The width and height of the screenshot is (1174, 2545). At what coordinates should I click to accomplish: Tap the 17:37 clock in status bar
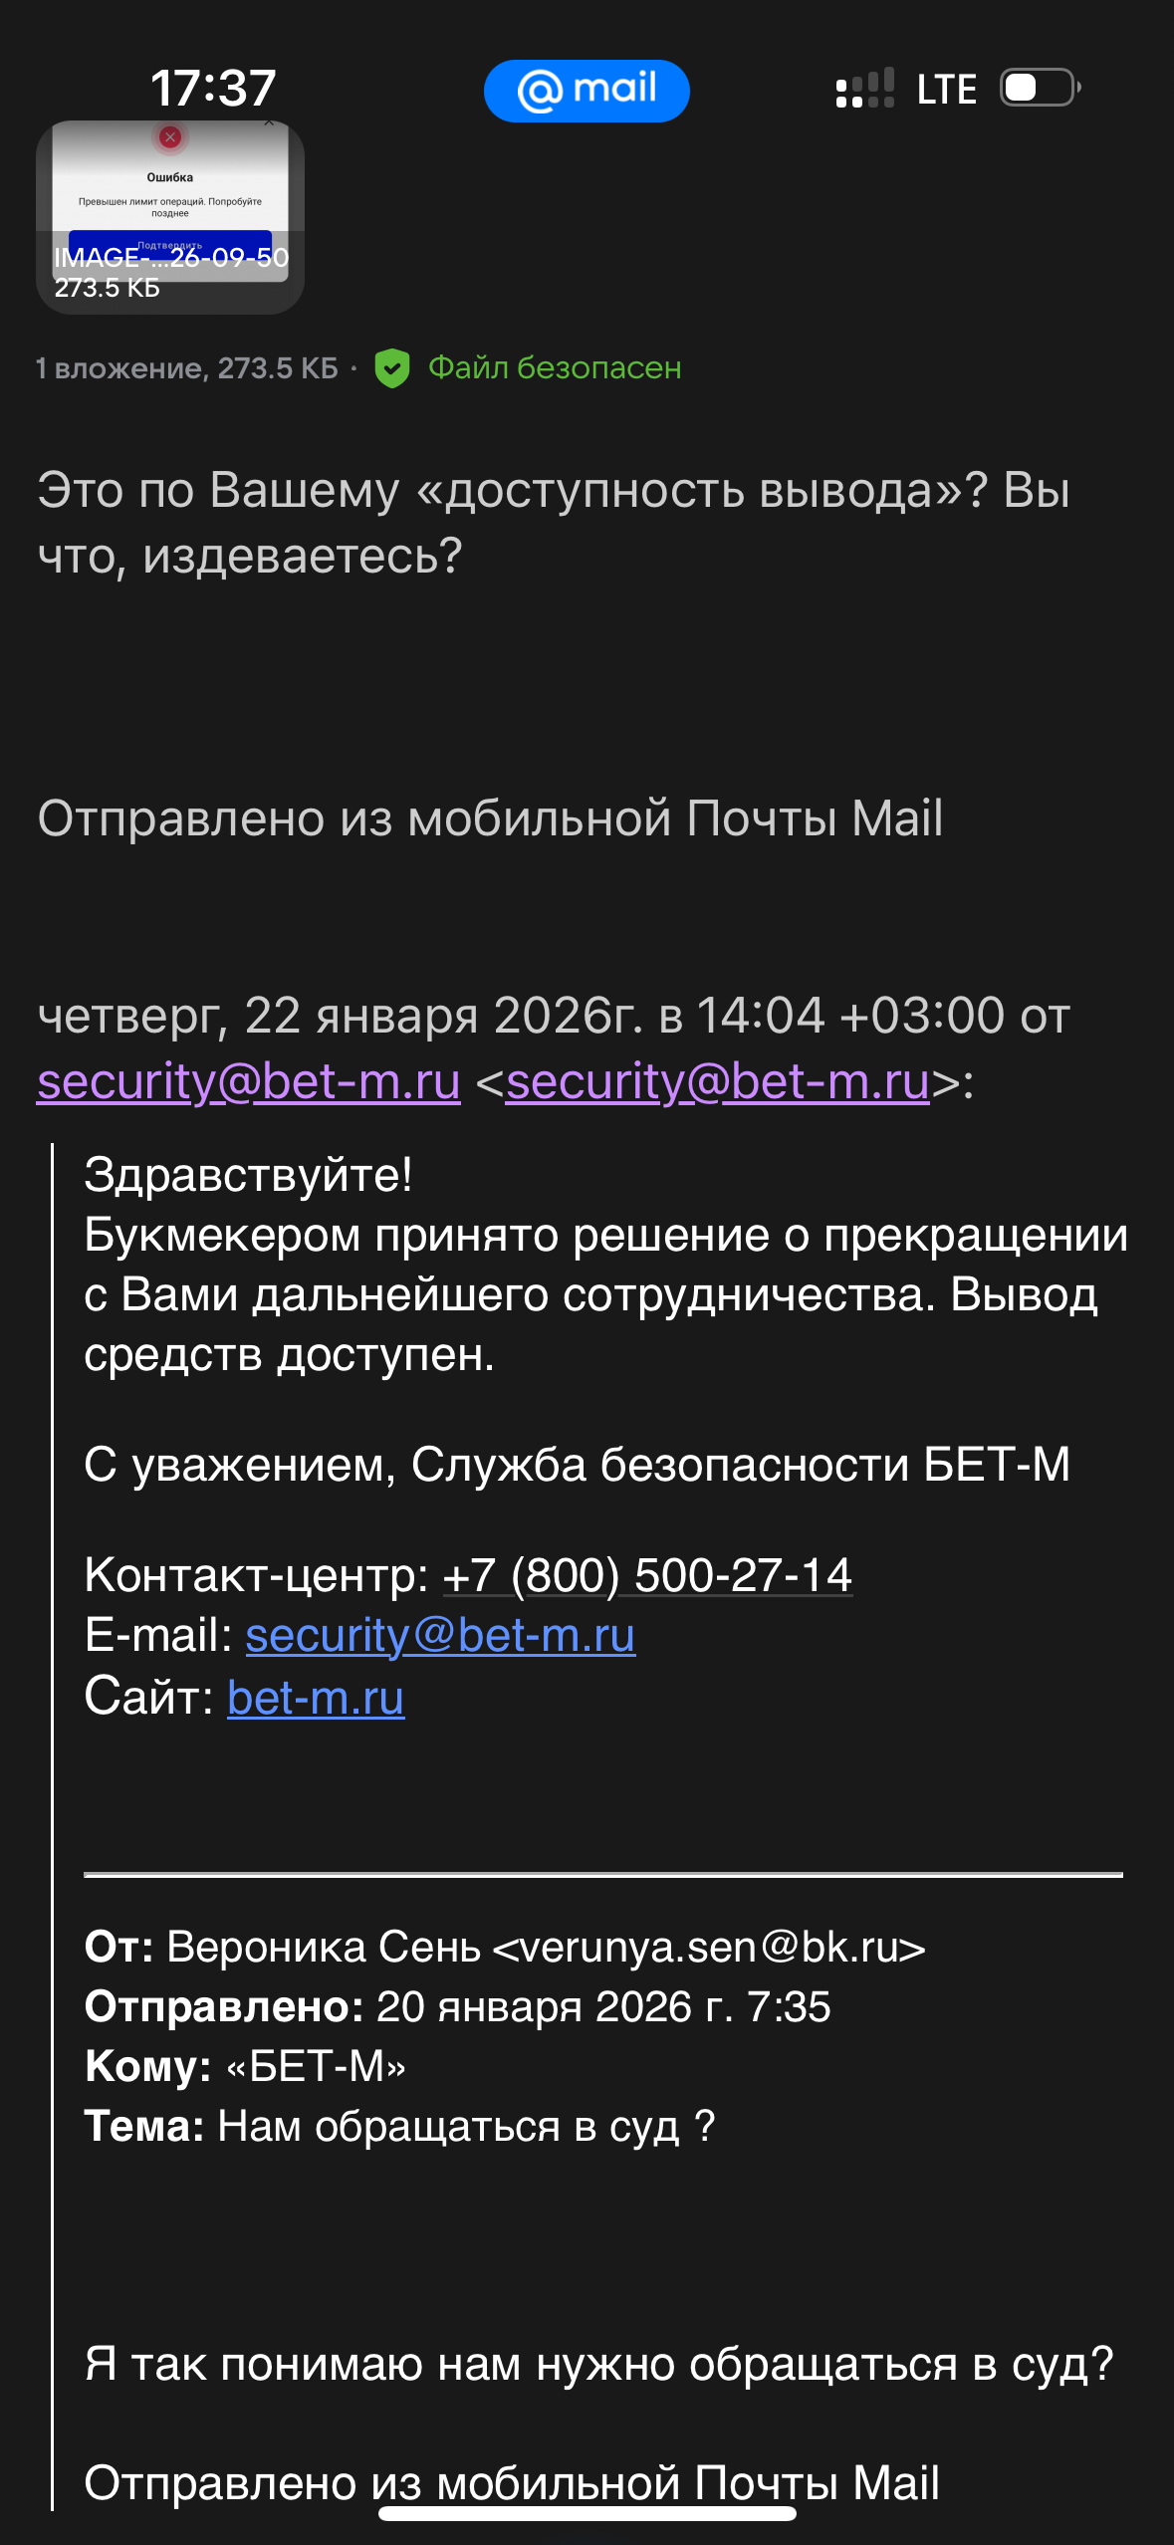point(213,88)
